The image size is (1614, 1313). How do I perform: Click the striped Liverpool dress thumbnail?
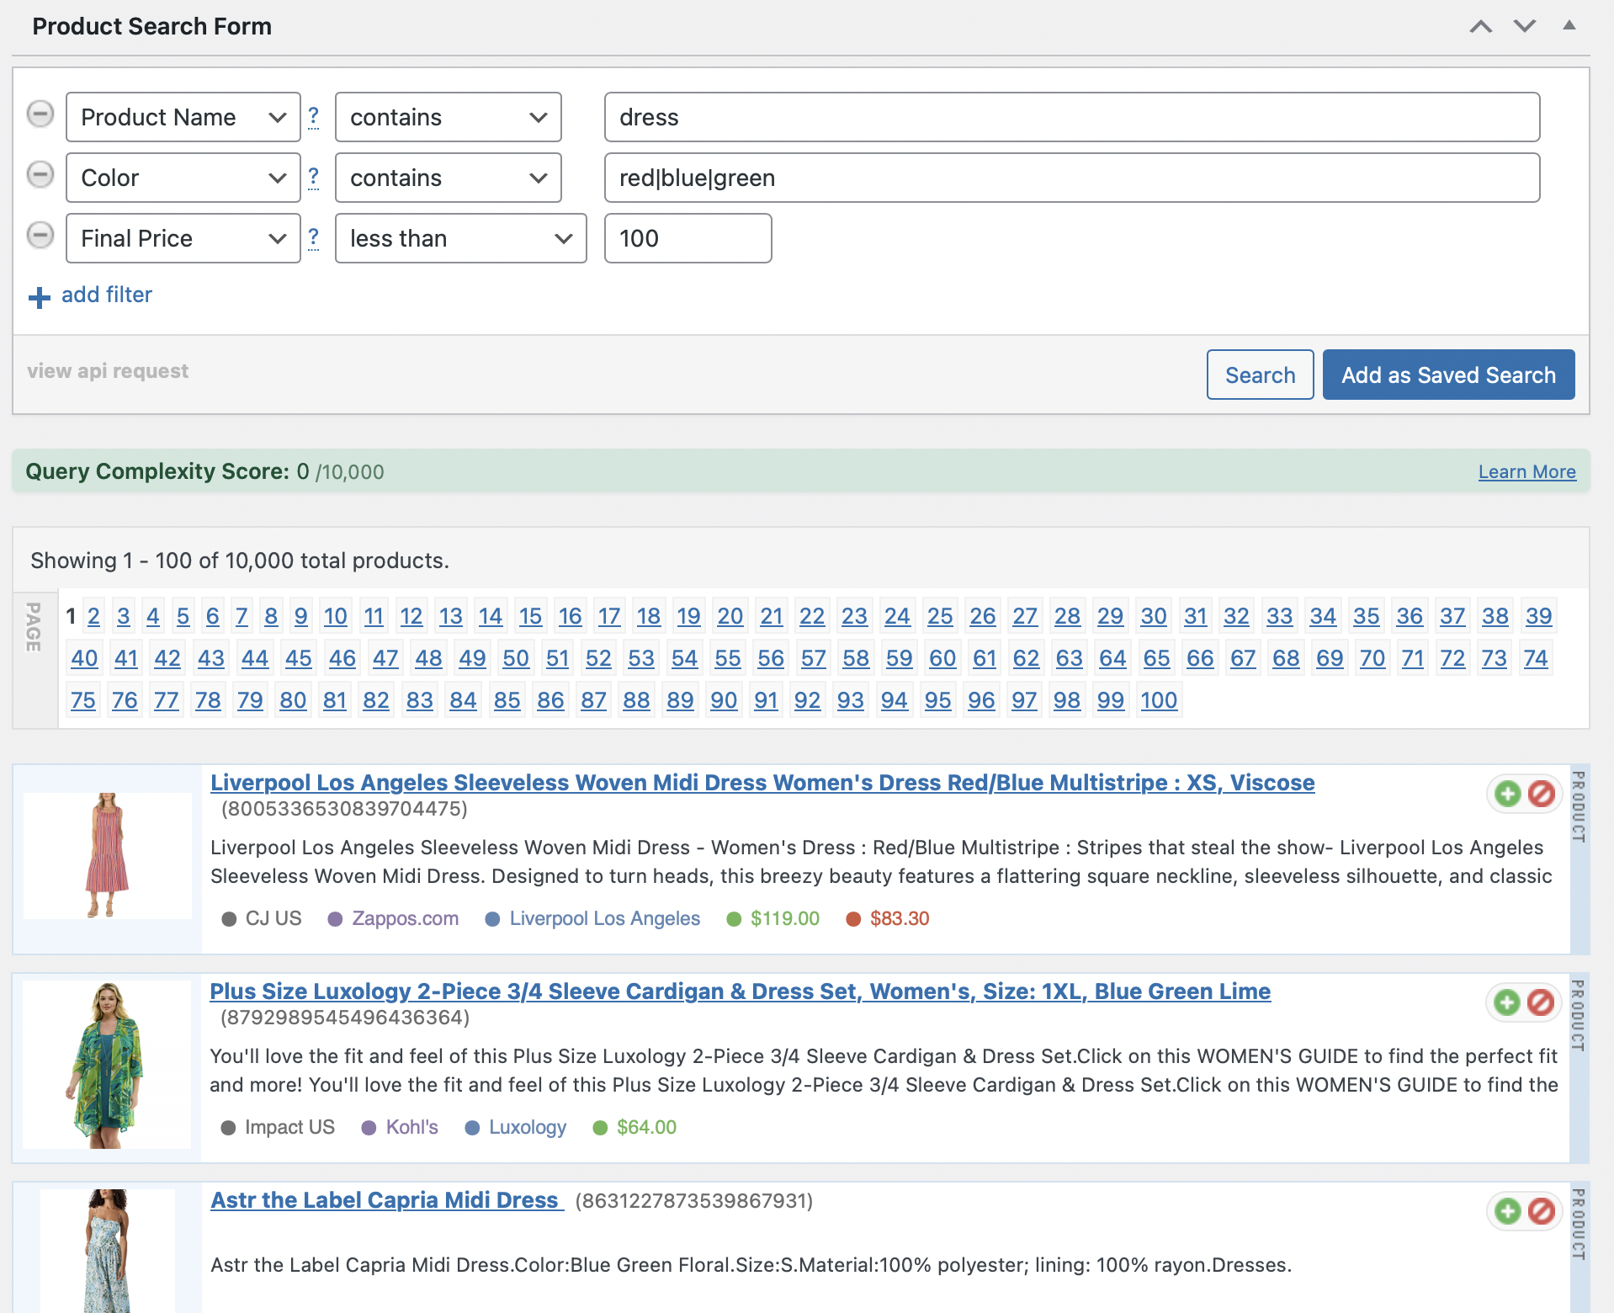[x=108, y=855]
